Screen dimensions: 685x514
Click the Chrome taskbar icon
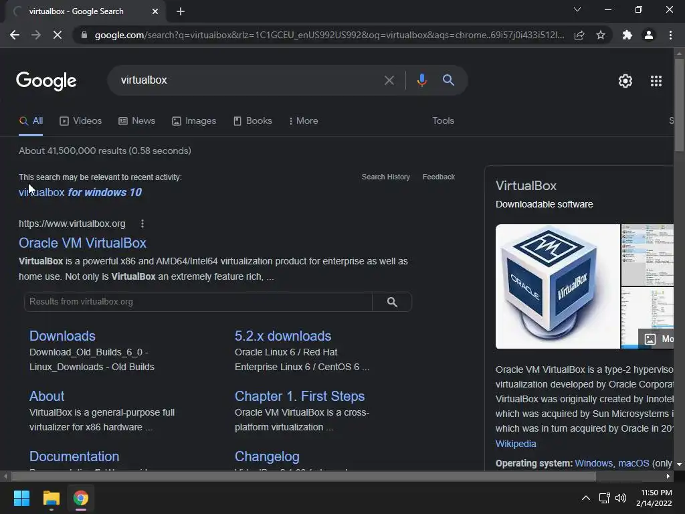81,498
